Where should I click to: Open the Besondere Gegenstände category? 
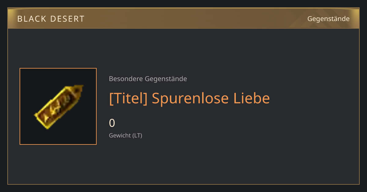point(148,79)
